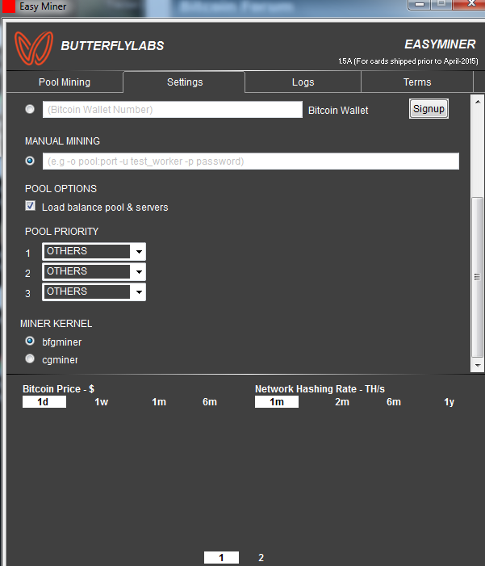Click the EASYMINER title text

point(440,44)
